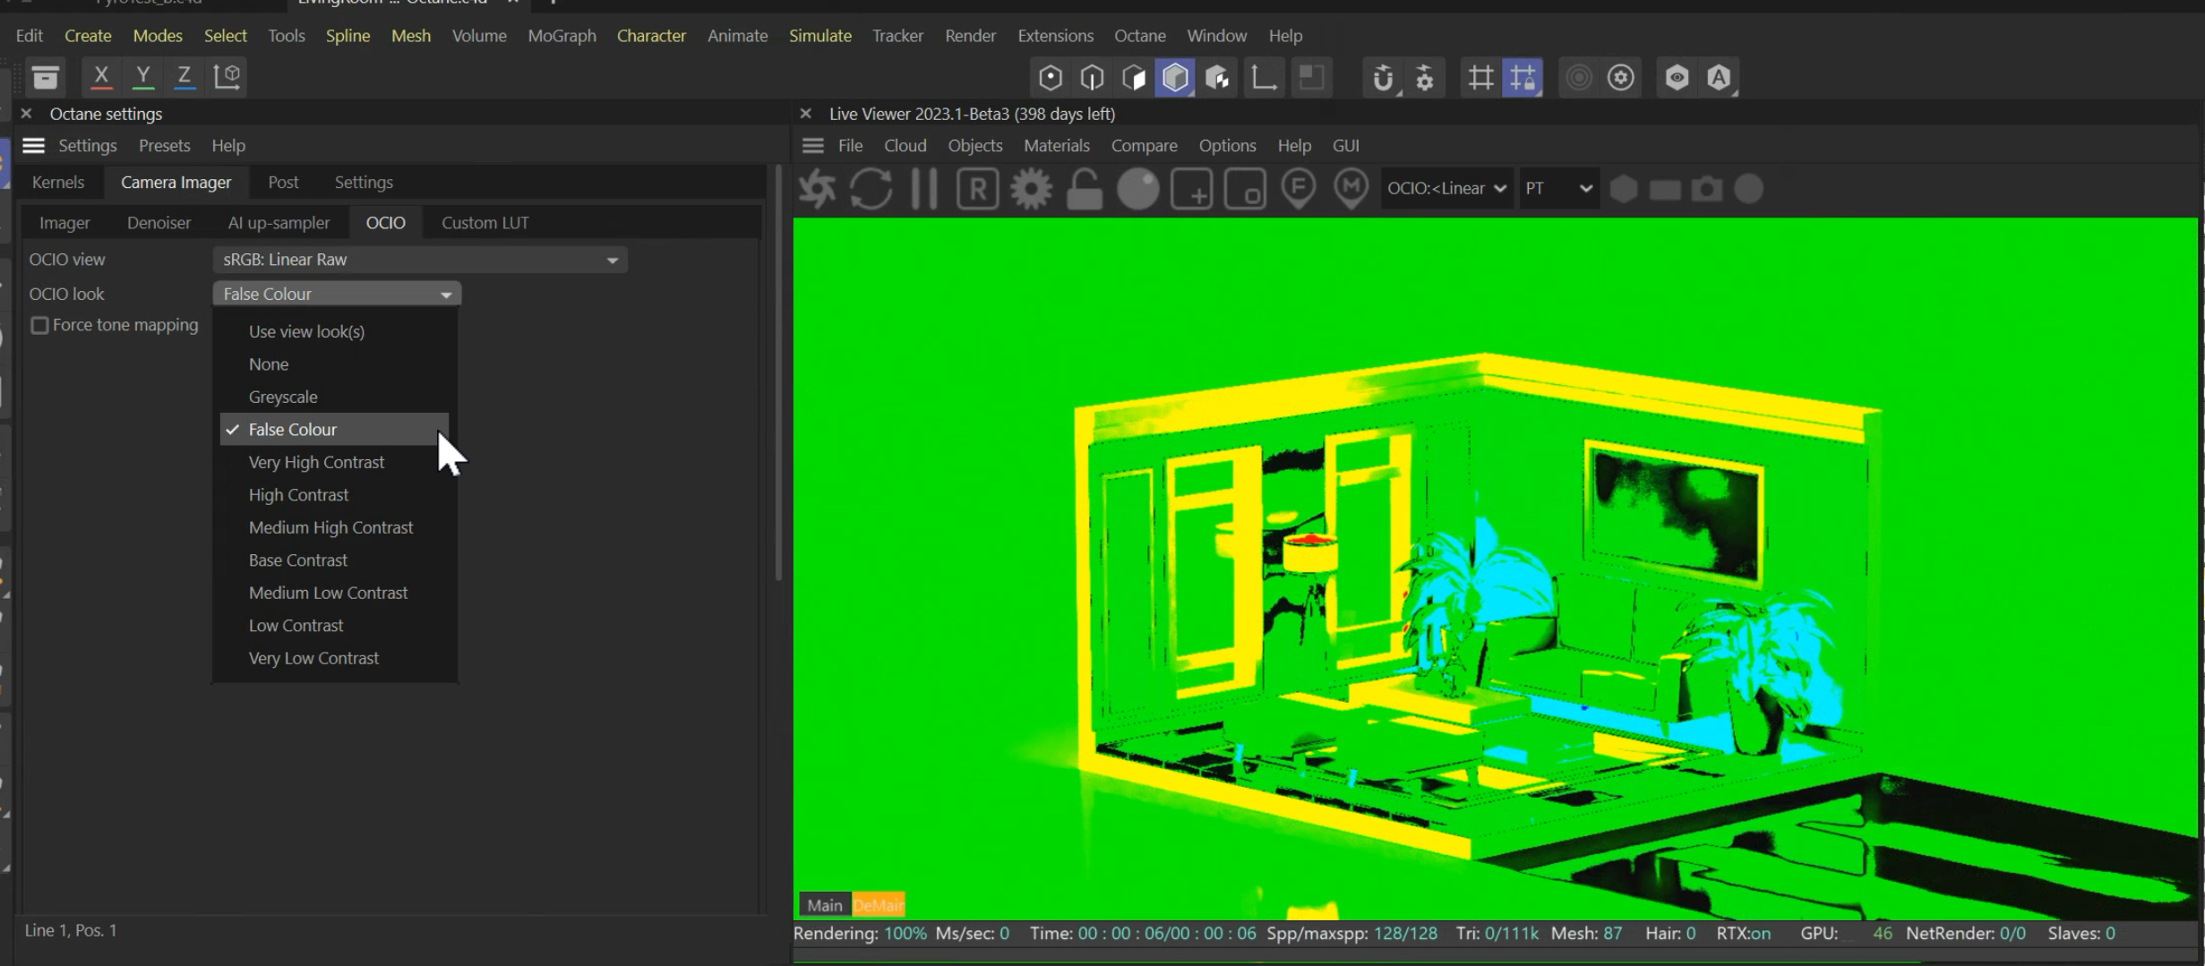The image size is (2205, 966).
Task: Choose Greyscale from the OCIO look list
Action: click(283, 397)
